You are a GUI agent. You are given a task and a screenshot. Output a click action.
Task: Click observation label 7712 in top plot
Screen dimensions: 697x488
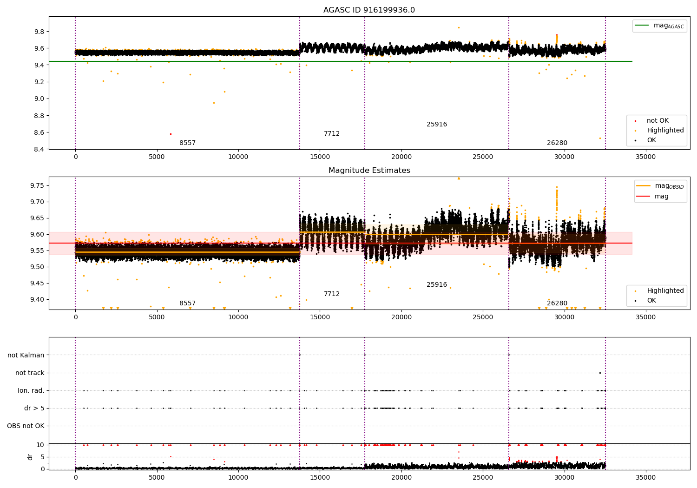tap(332, 134)
